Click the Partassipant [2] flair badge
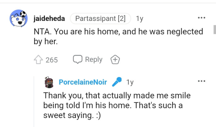 pos(101,19)
